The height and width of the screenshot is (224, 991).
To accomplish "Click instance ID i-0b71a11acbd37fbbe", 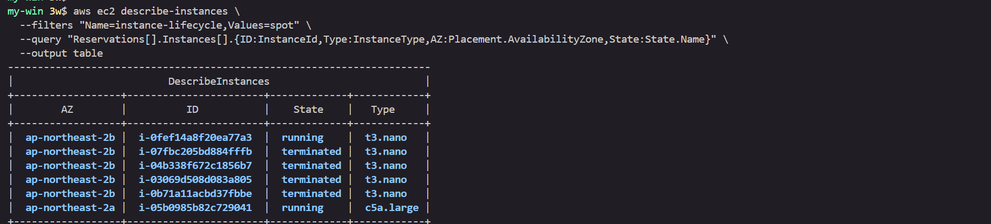I will pos(195,194).
